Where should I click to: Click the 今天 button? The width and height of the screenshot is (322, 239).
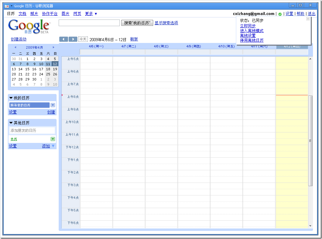83,39
